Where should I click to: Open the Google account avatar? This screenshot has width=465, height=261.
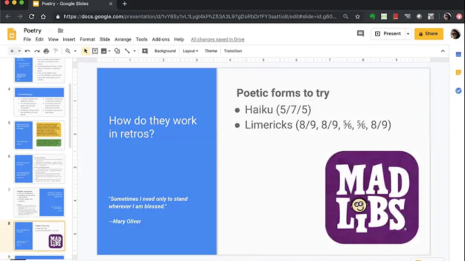tap(455, 34)
